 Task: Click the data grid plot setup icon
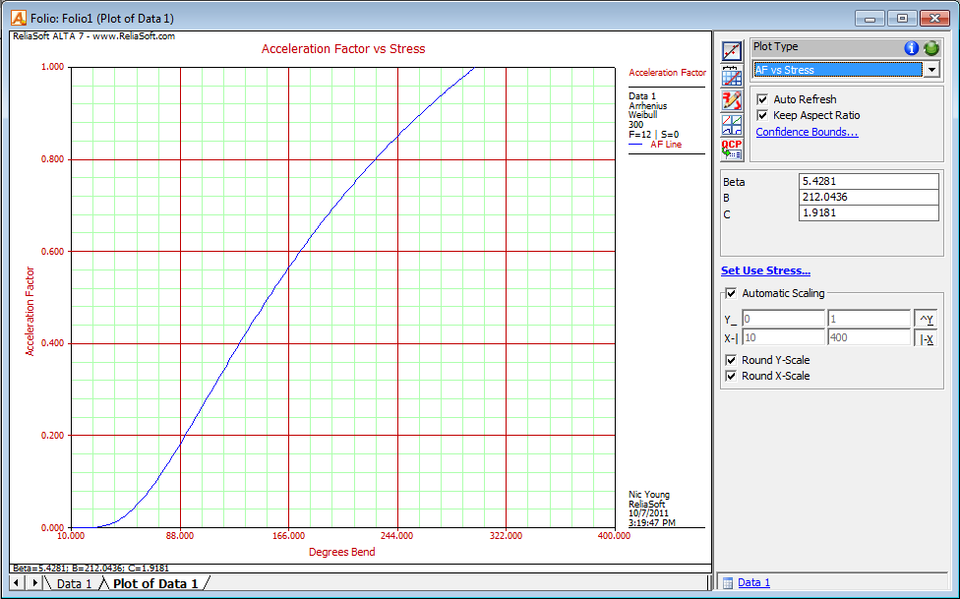click(732, 76)
